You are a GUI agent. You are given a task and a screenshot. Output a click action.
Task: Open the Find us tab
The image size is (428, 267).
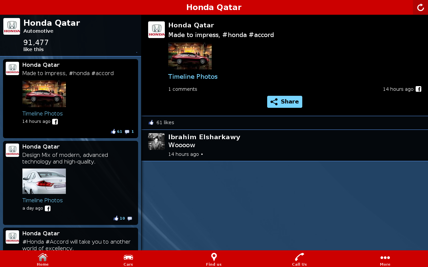click(x=214, y=259)
